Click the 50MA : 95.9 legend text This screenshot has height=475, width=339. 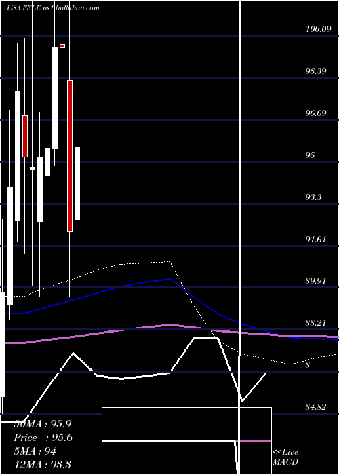(x=43, y=424)
